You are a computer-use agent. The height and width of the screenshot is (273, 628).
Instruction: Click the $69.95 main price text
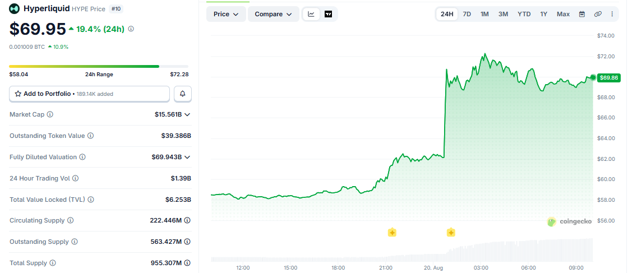pos(38,29)
